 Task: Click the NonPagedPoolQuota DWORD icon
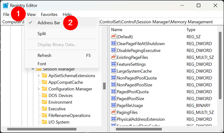click(113, 78)
